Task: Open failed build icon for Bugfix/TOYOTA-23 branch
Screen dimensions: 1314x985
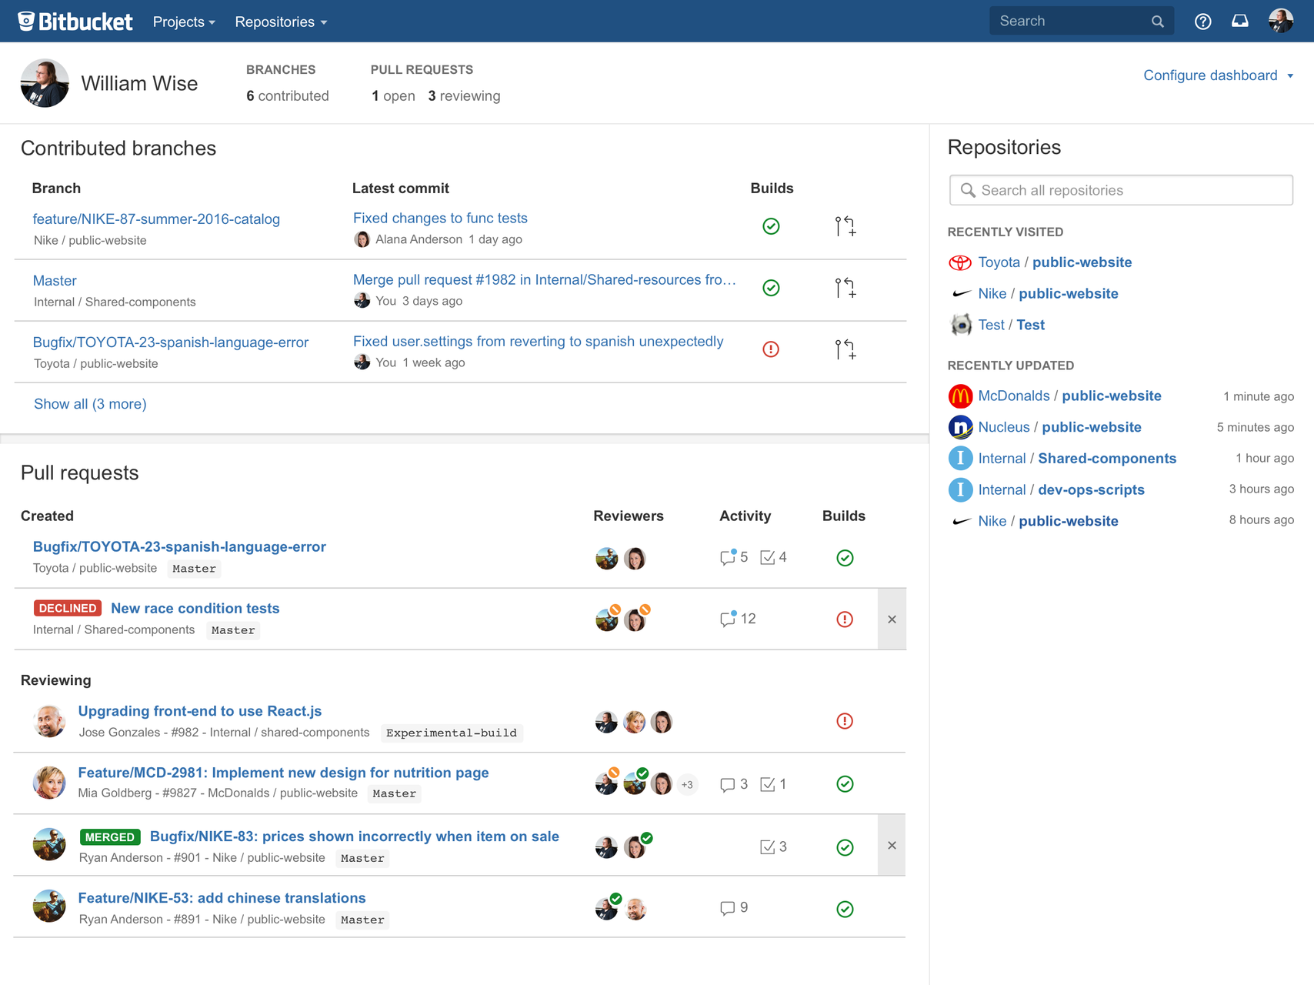Action: (771, 349)
